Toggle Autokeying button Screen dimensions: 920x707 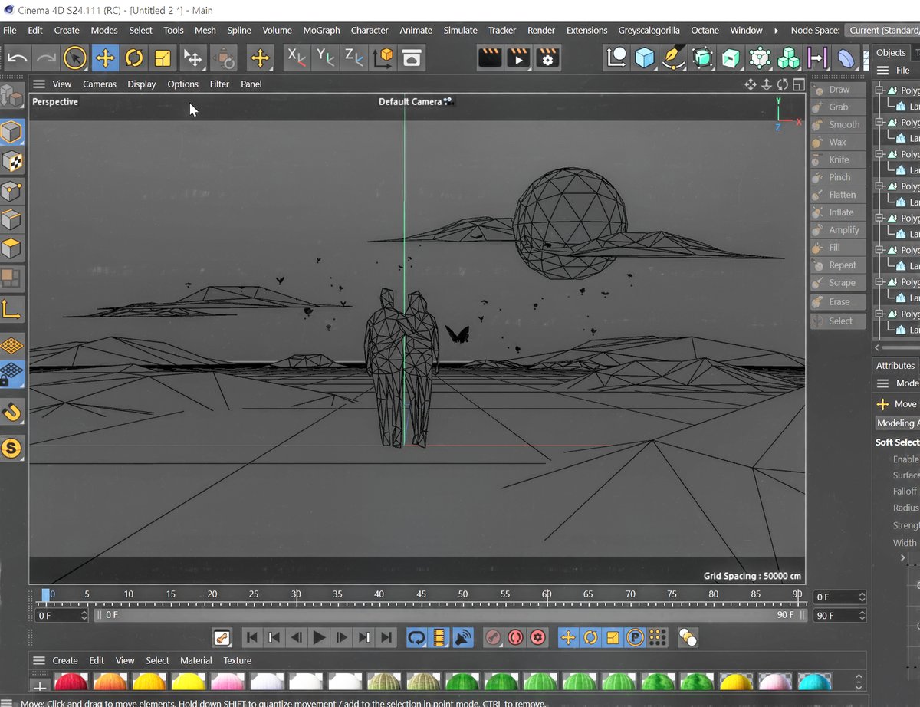[x=515, y=637]
